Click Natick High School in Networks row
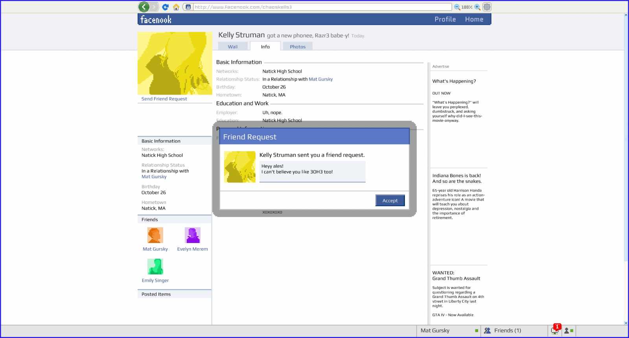 coord(282,71)
